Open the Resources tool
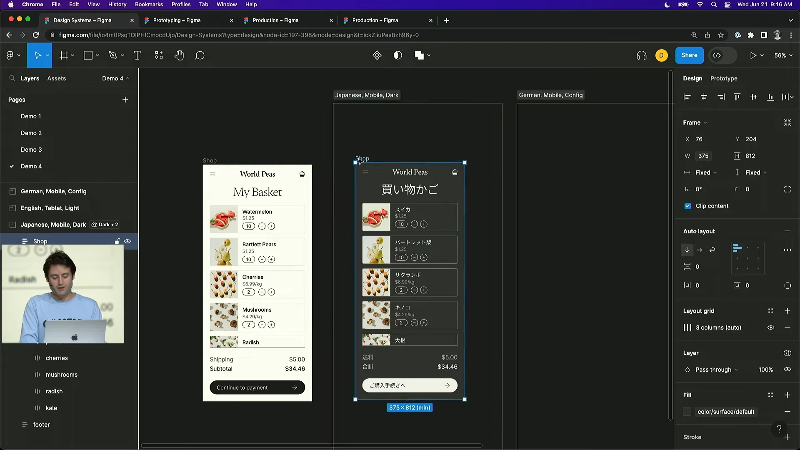Image resolution: width=800 pixels, height=450 pixels. click(159, 55)
